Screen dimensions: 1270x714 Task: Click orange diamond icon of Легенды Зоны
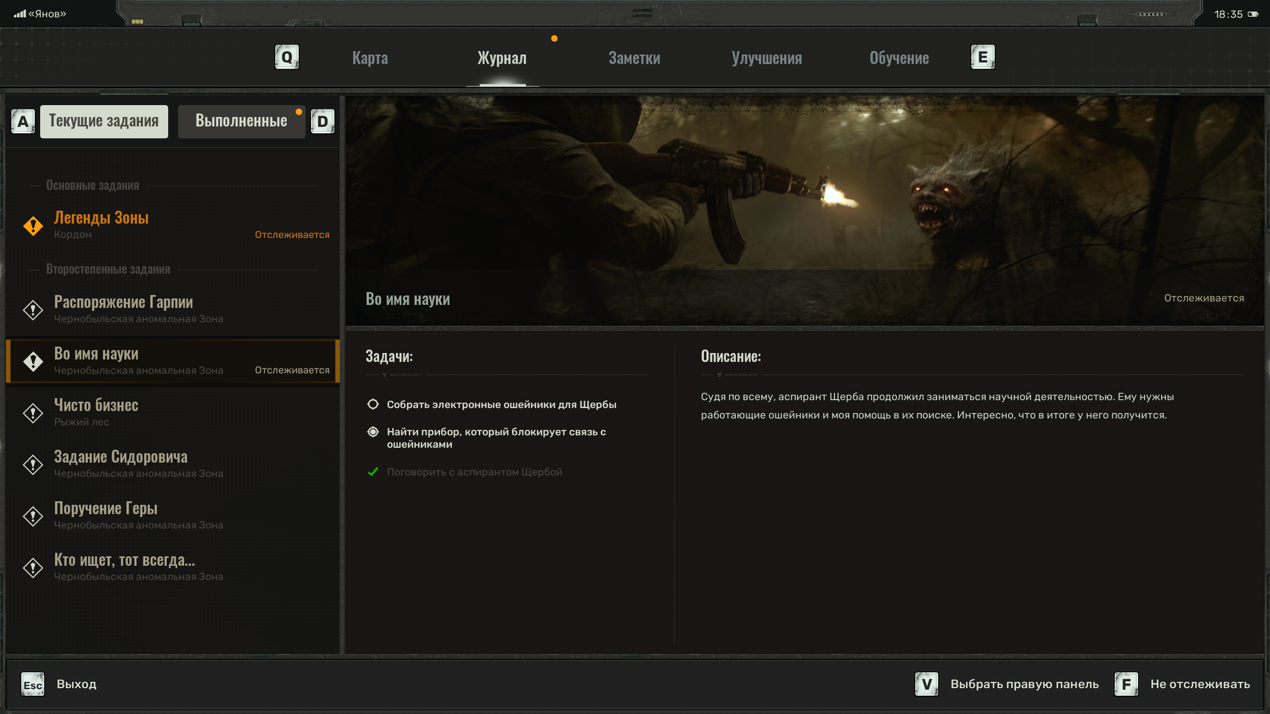[x=33, y=226]
